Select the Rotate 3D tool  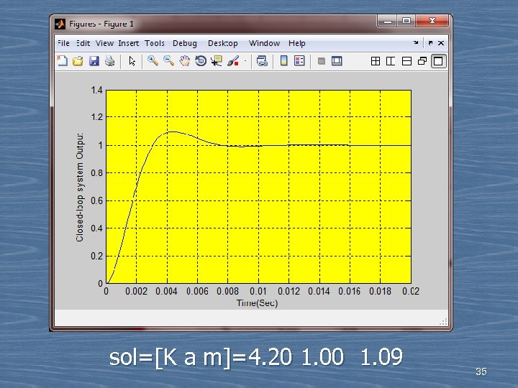click(201, 61)
